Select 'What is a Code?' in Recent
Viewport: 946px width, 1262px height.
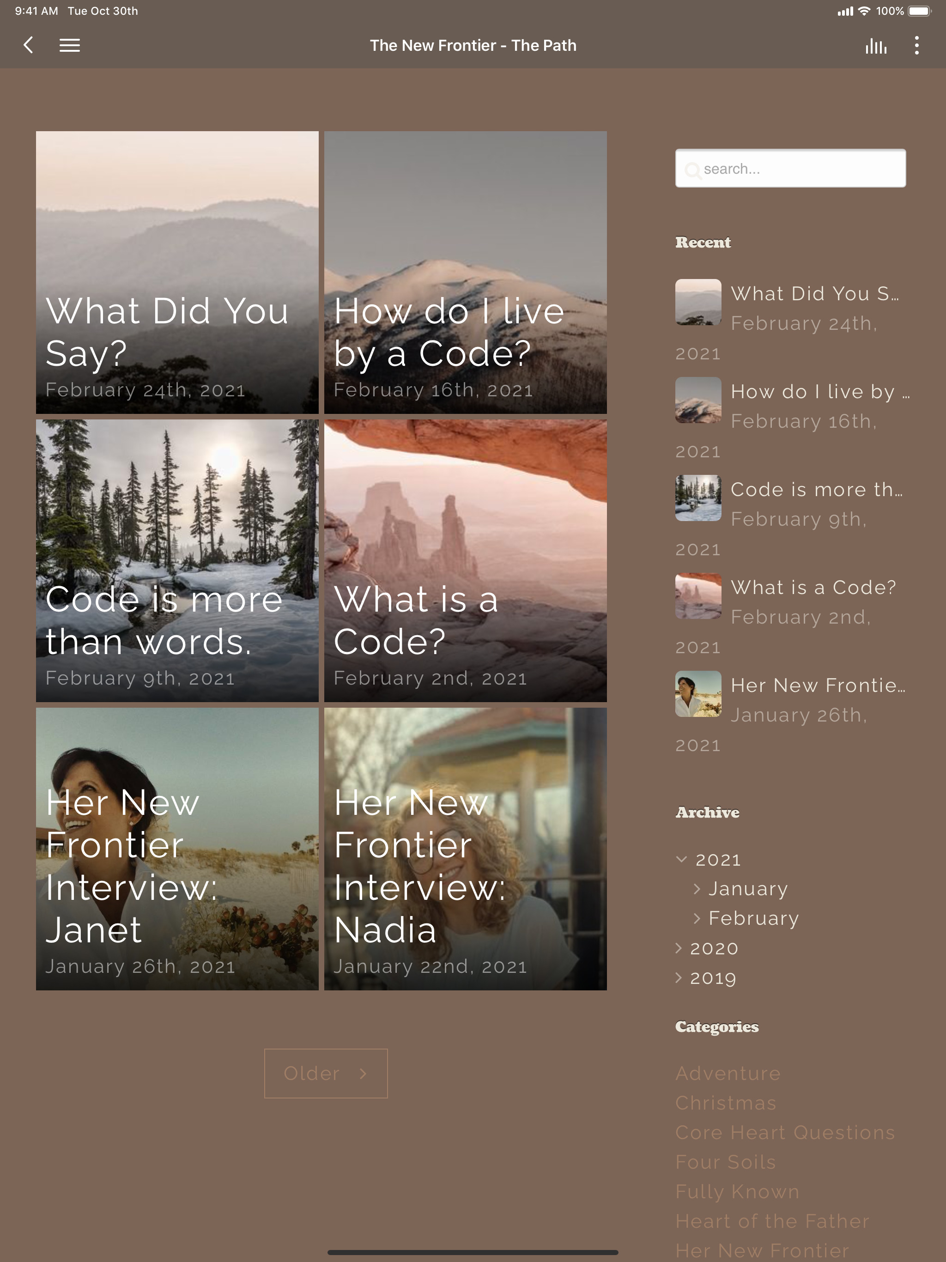coord(813,588)
